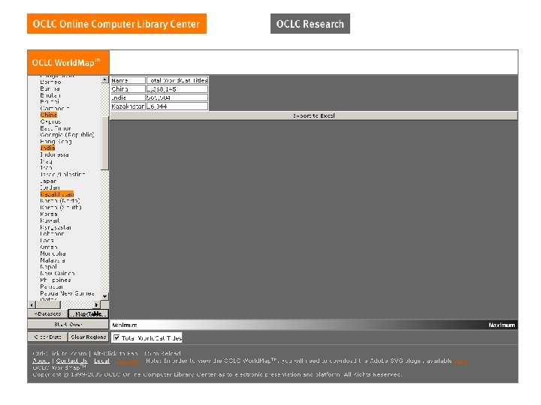541x405 pixels.
Task: Click the China row name cell
Action: pos(128,88)
